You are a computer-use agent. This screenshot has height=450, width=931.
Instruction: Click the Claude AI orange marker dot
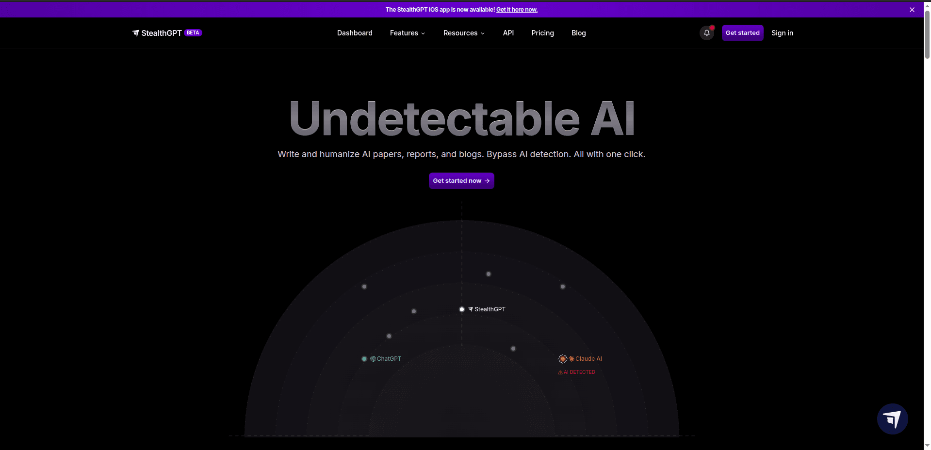coord(563,359)
